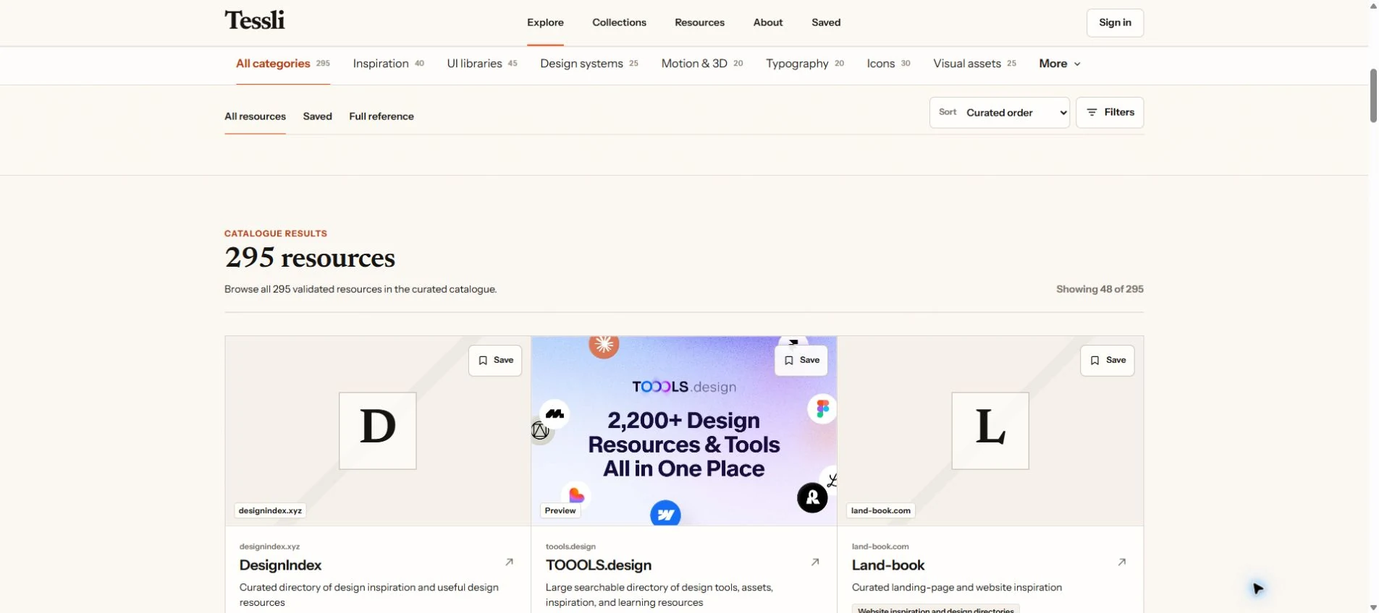Click external arrow icon for DesignIndex
This screenshot has height=613, width=1379.
(x=510, y=562)
